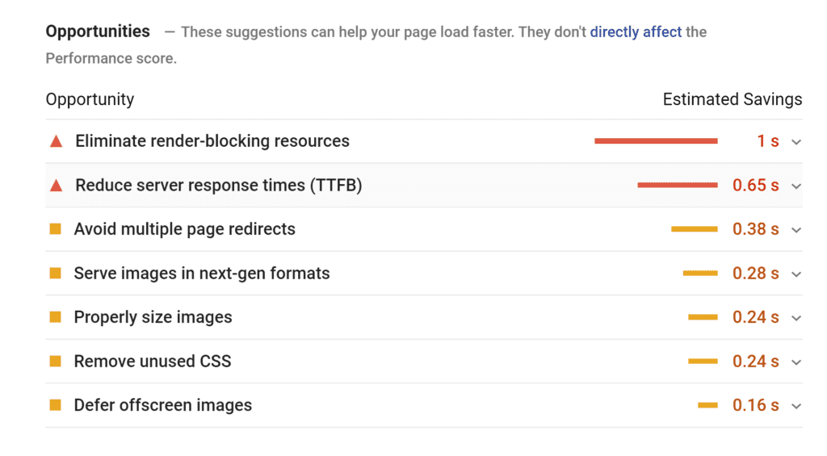Click orange square icon beside Properly size images
The width and height of the screenshot is (827, 456).
56,317
